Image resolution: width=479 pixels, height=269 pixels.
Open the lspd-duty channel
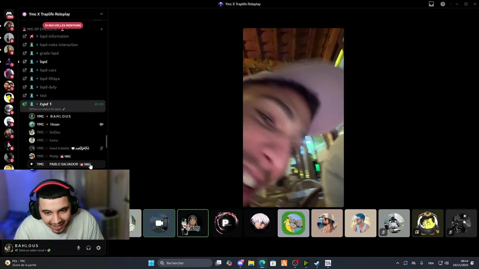point(63,87)
